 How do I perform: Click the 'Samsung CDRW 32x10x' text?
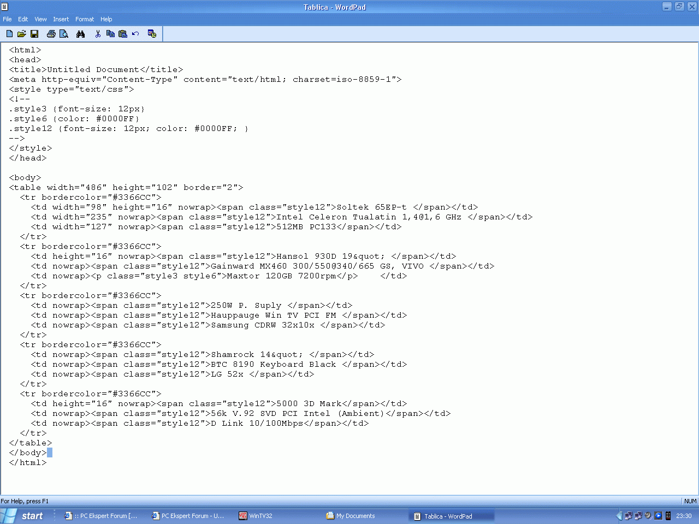(263, 325)
